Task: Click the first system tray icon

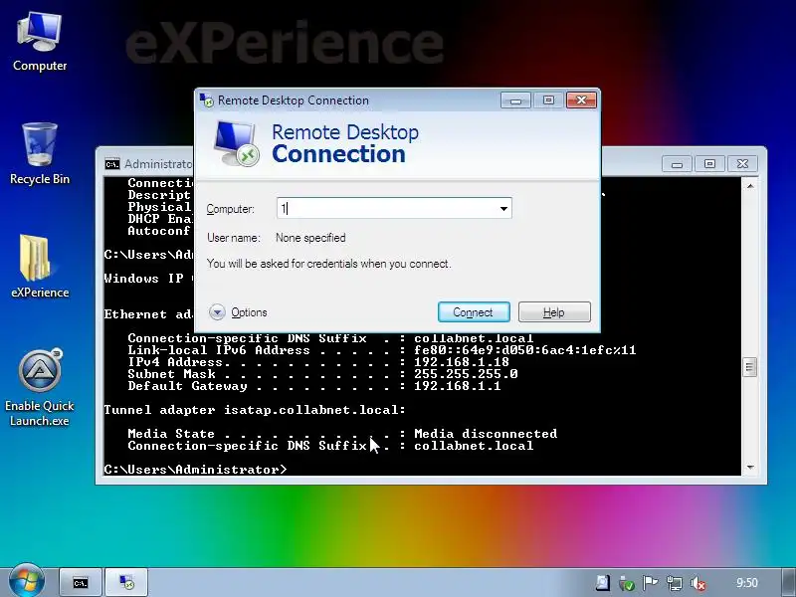Action: [603, 583]
